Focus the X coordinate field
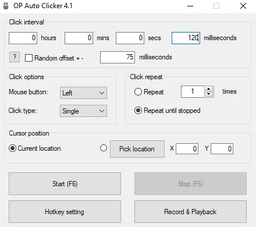The width and height of the screenshot is (256, 227). [x=187, y=149]
